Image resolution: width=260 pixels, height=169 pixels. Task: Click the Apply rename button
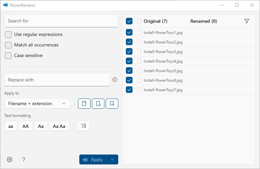pos(93,159)
